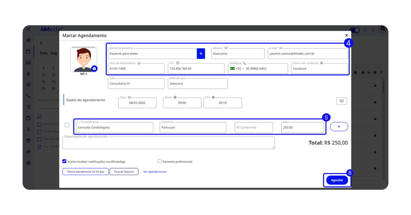Click the home icon in sidebar
The width and height of the screenshot is (411, 215).
[x=28, y=40]
